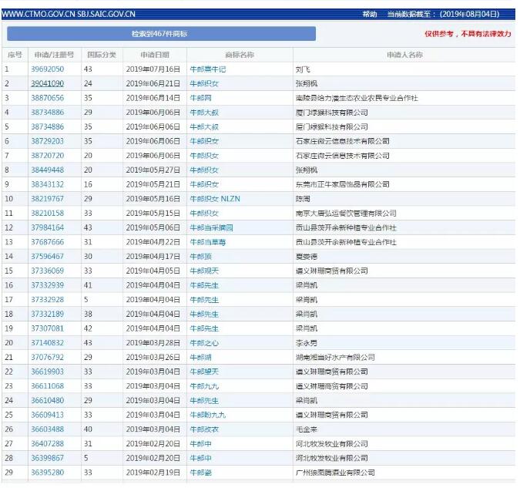Screen dimensions: 520x488
Task: Open the 牛郎观天 trademark link
Action: [204, 271]
